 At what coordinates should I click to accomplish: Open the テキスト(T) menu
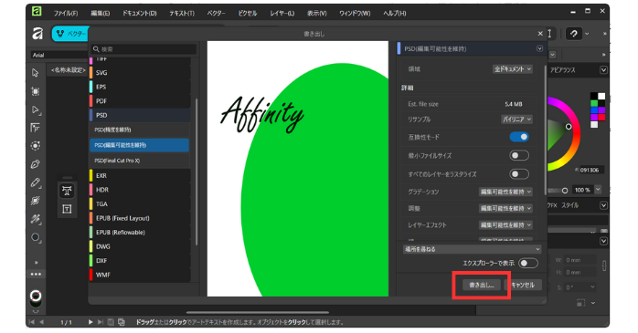(182, 13)
